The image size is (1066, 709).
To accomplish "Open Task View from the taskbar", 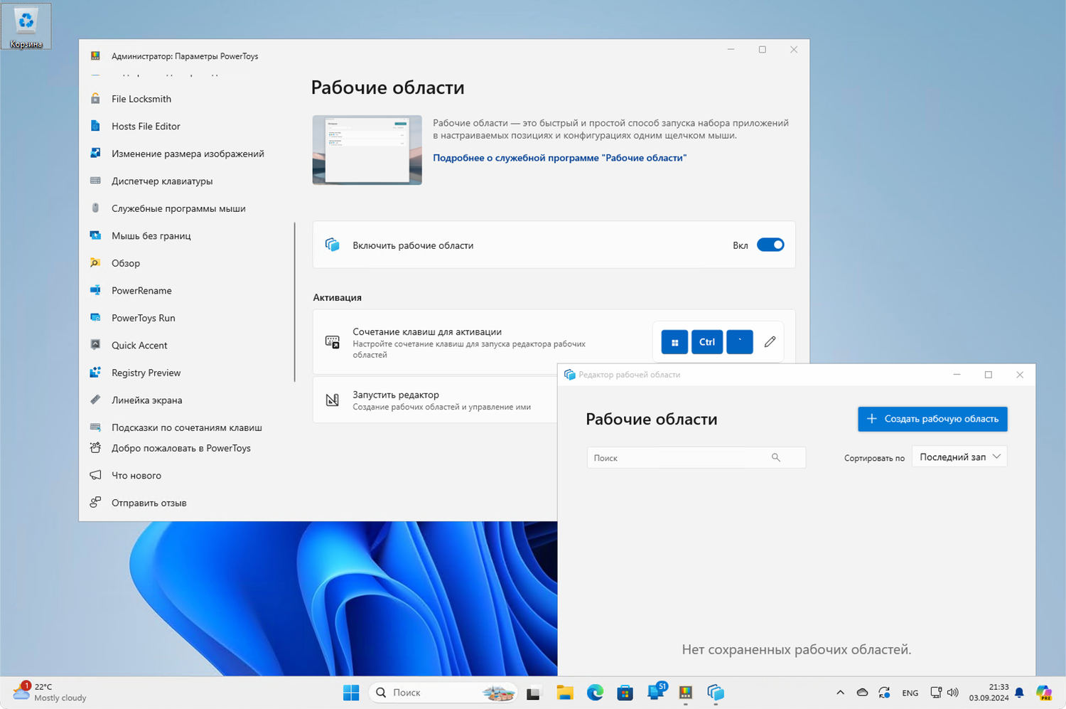I will coord(534,693).
